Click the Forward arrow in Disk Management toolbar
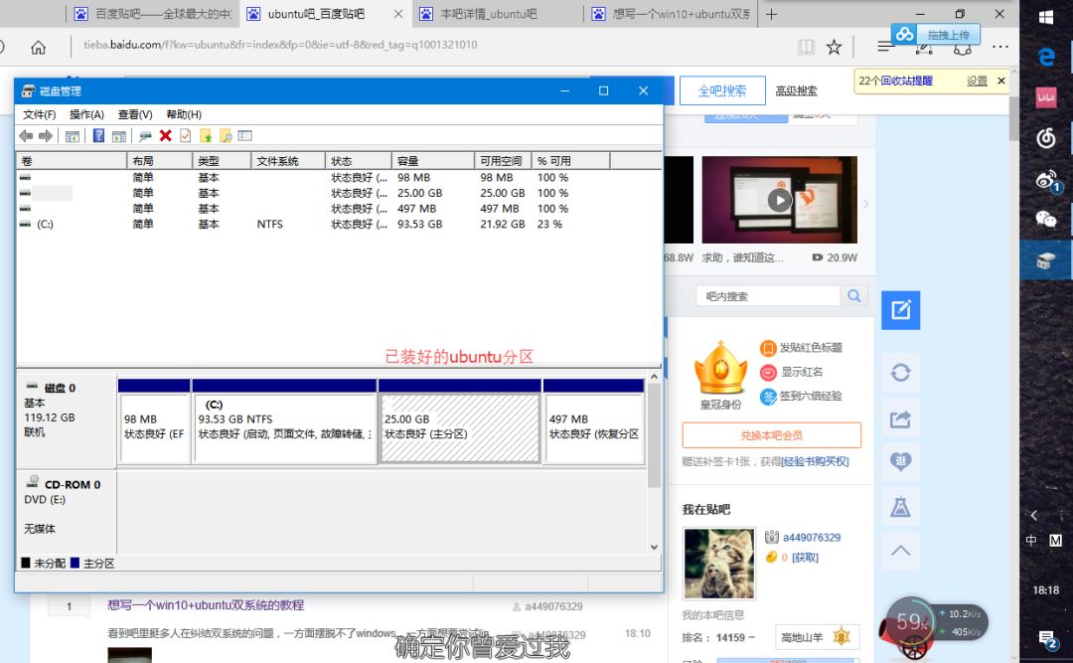This screenshot has width=1073, height=663. coord(46,136)
